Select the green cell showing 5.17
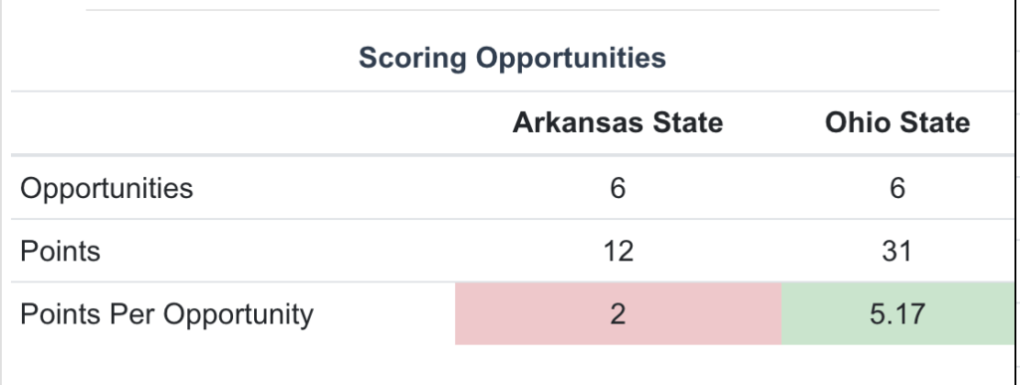The image size is (1020, 385). pos(897,313)
